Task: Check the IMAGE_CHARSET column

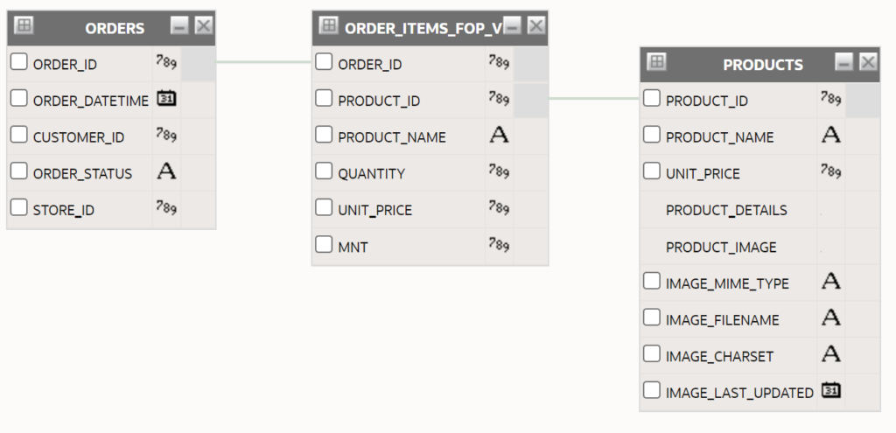Action: [651, 353]
